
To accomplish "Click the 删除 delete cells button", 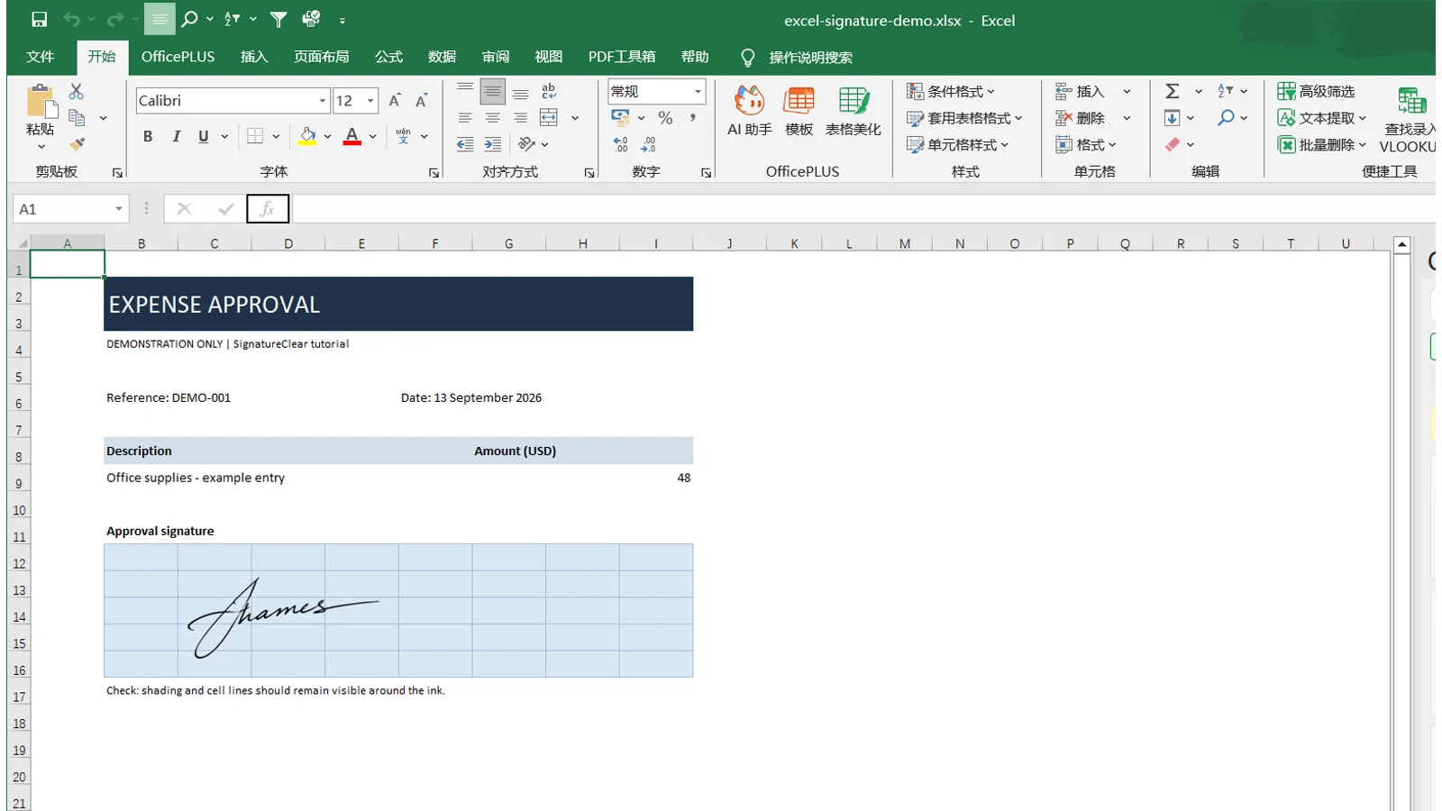I will (x=1080, y=118).
